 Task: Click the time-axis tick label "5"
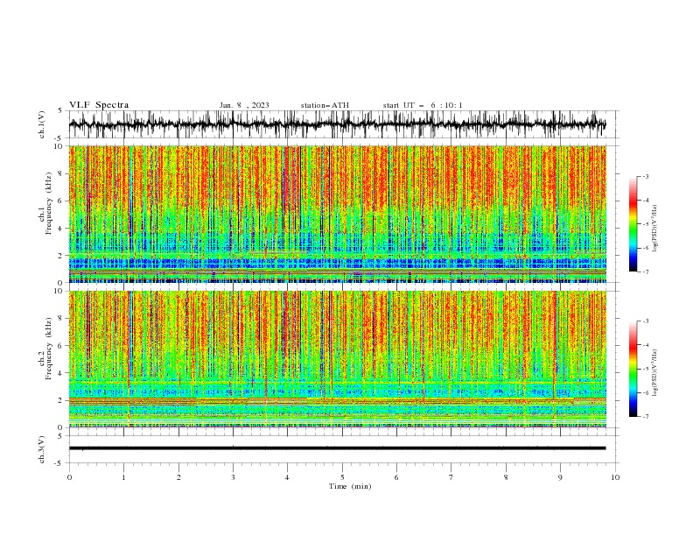pyautogui.click(x=342, y=477)
